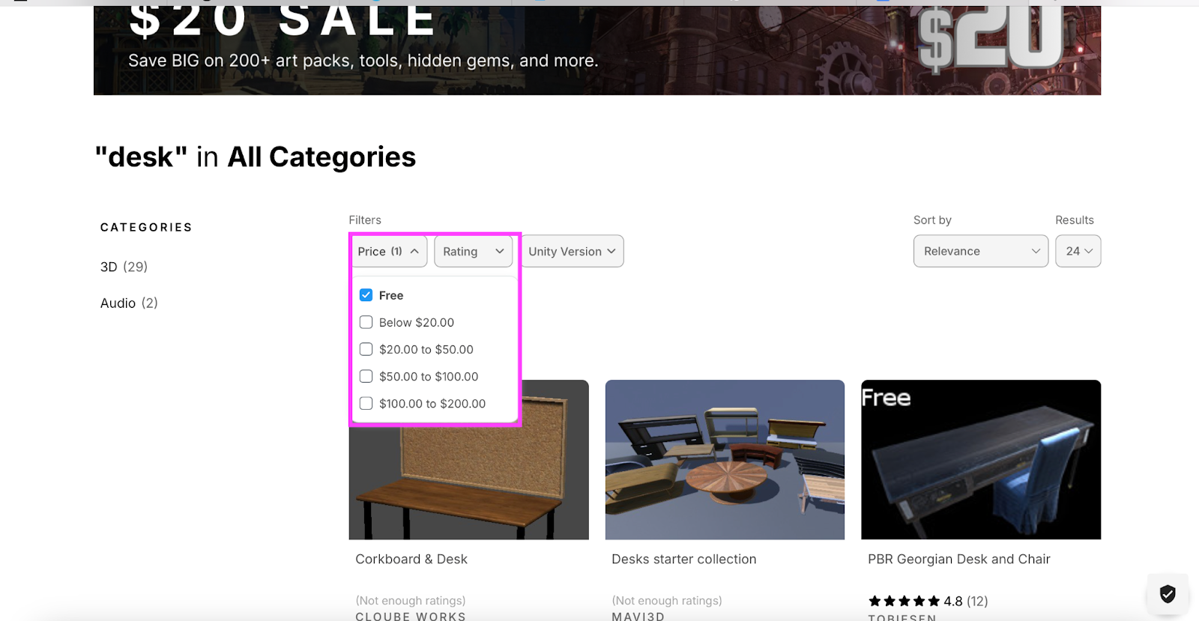Click the 4.8 (12) star rating
1199x621 pixels.
click(x=928, y=601)
